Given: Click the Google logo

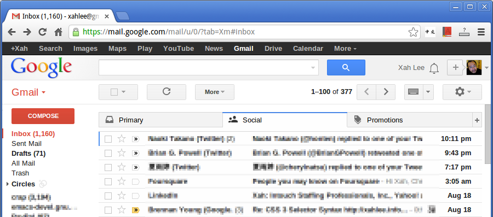Looking at the screenshot, I should point(41,68).
